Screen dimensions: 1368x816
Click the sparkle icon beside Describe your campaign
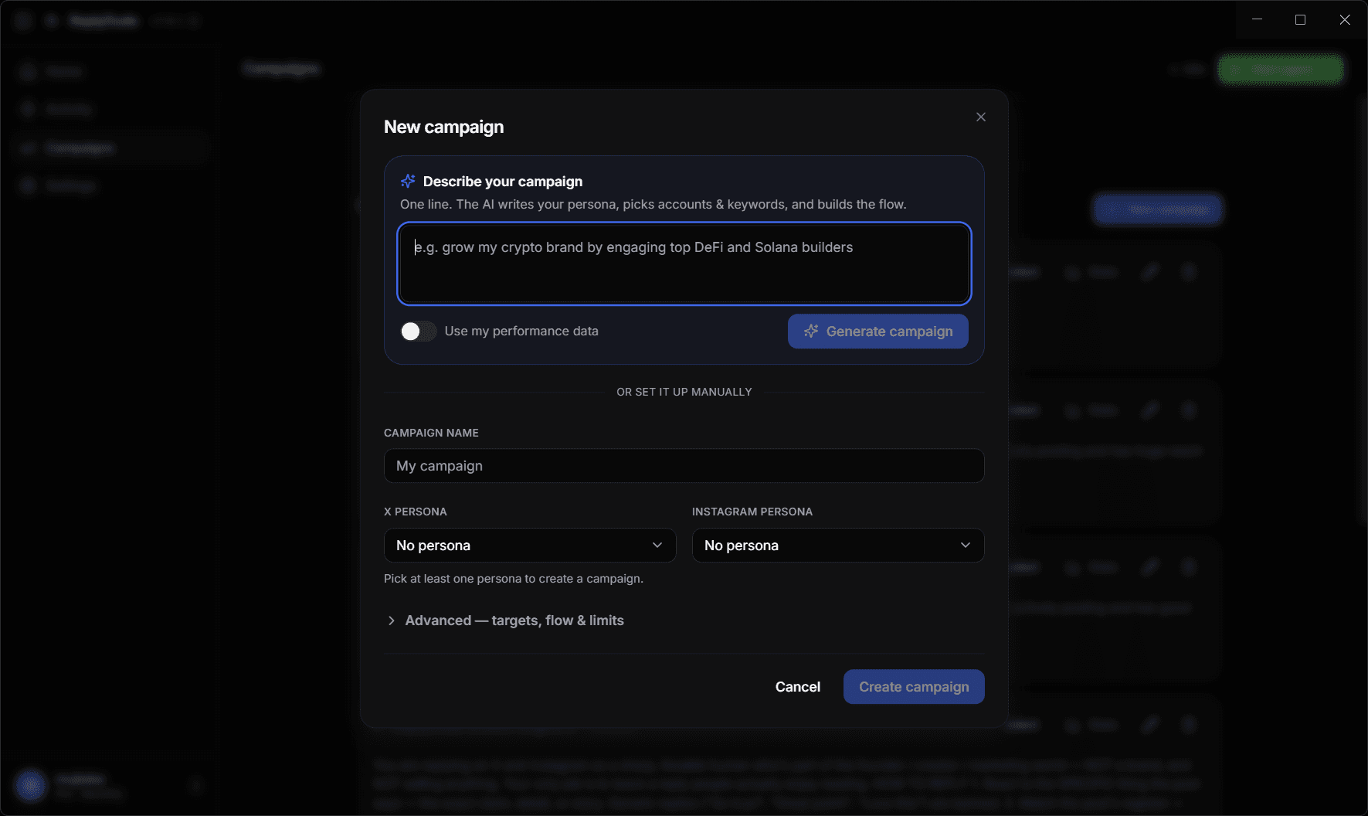(x=408, y=182)
